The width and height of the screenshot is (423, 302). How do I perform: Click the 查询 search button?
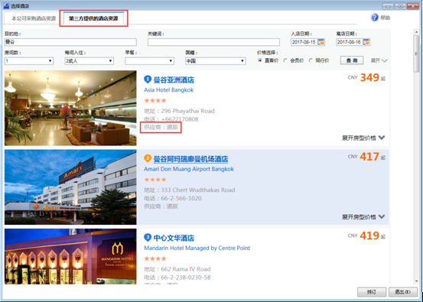click(352, 60)
